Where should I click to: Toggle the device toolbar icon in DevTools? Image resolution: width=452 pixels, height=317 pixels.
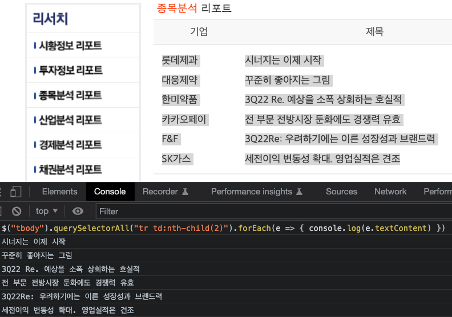tap(15, 192)
